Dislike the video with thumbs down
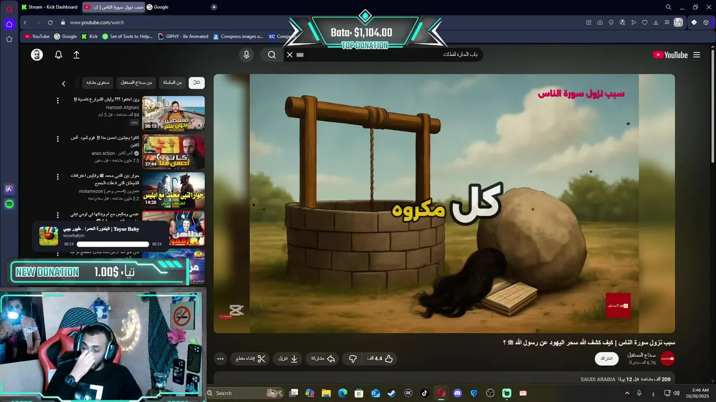716x402 pixels. point(352,358)
